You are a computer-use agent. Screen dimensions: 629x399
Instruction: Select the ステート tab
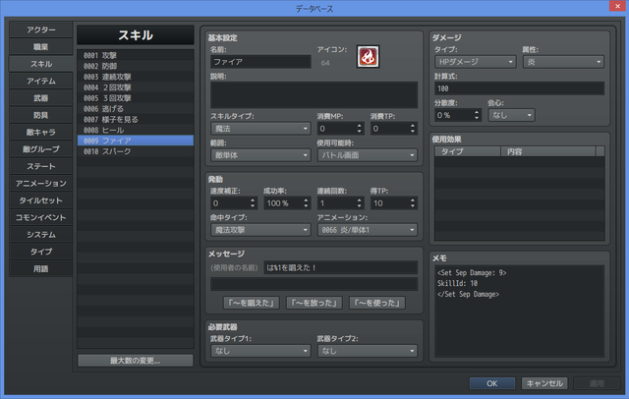41,166
